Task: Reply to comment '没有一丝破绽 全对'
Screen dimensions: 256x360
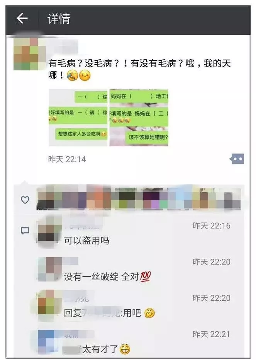Action: coord(107,276)
